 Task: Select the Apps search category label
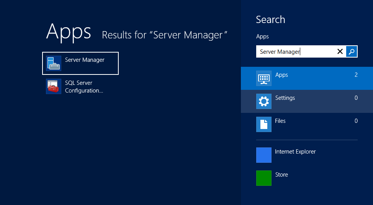pos(281,75)
